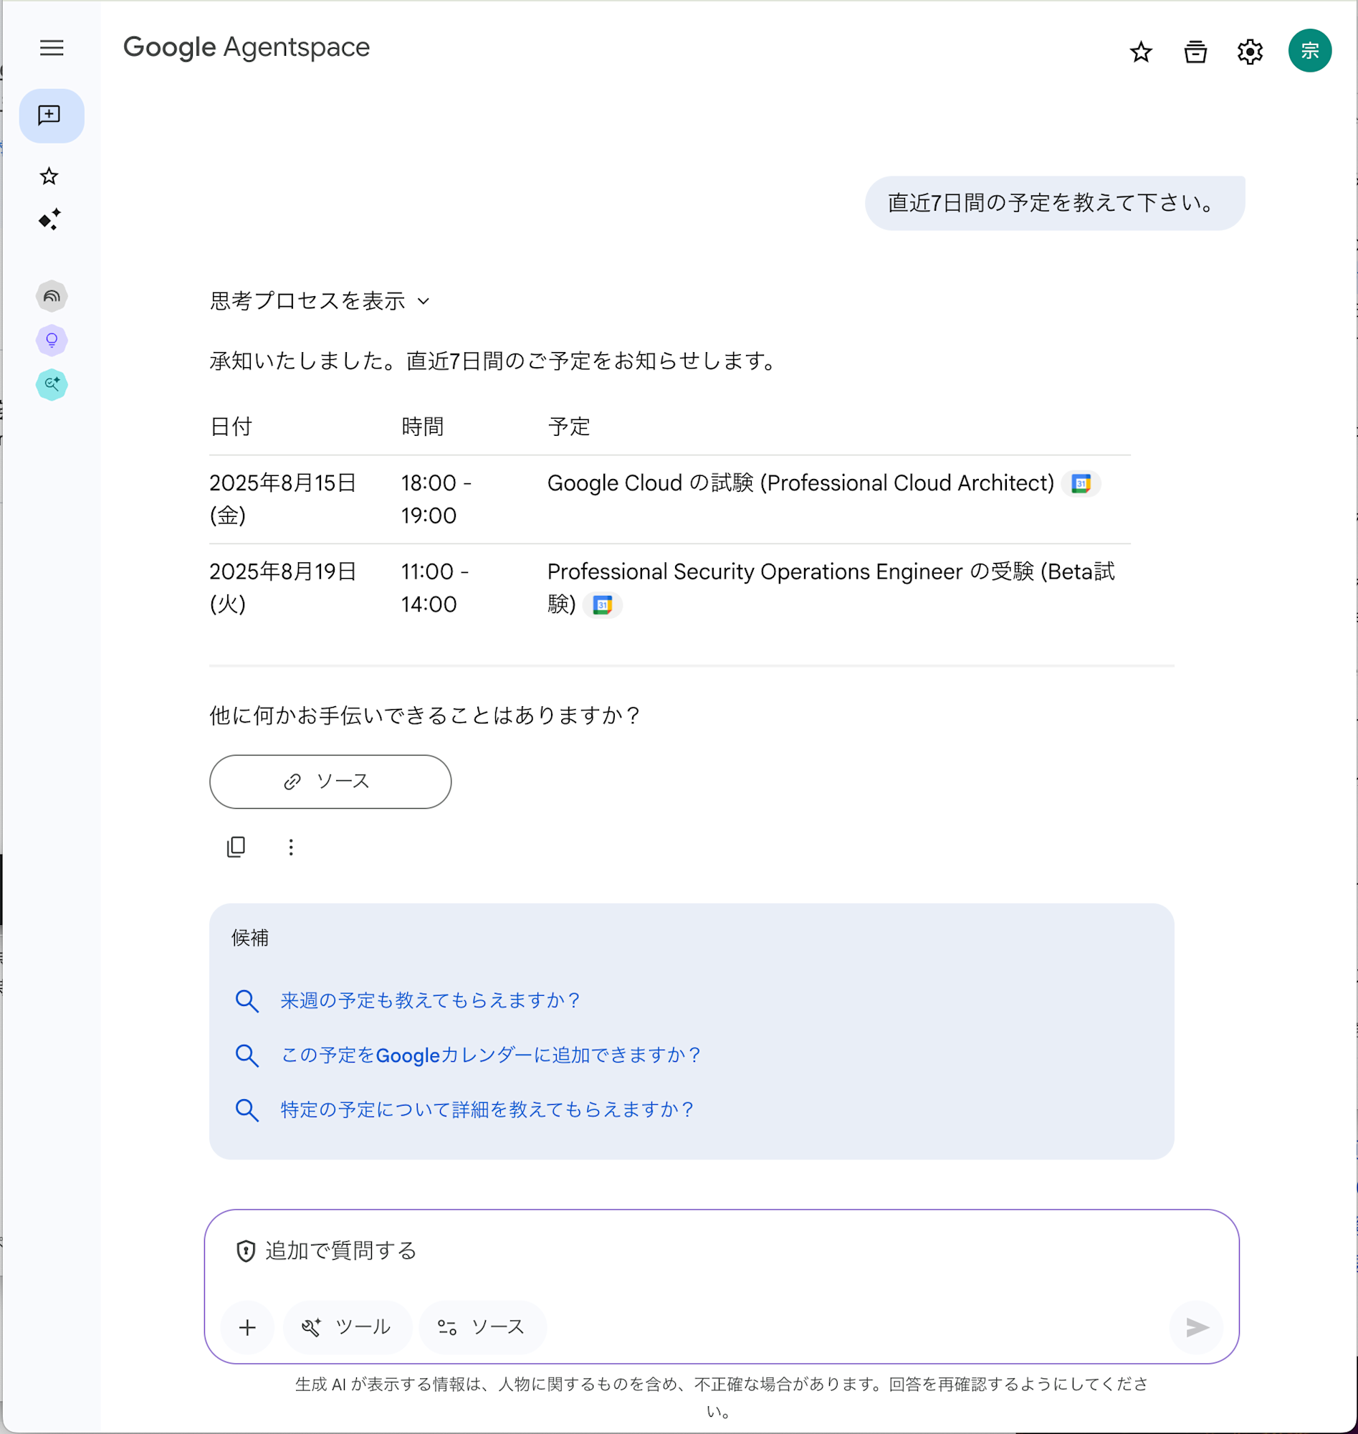Click the user message 直近7日間の予定を教えて下さい。

coord(1055,203)
